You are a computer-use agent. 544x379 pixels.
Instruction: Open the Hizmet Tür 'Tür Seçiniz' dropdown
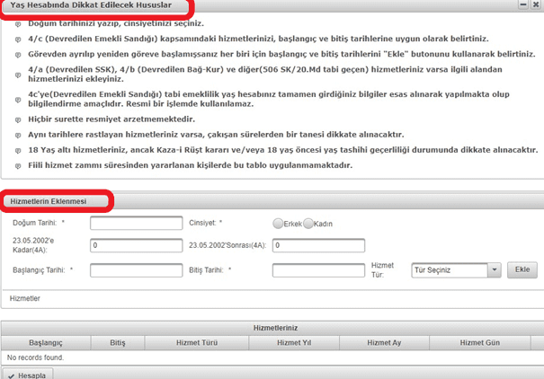coord(449,269)
